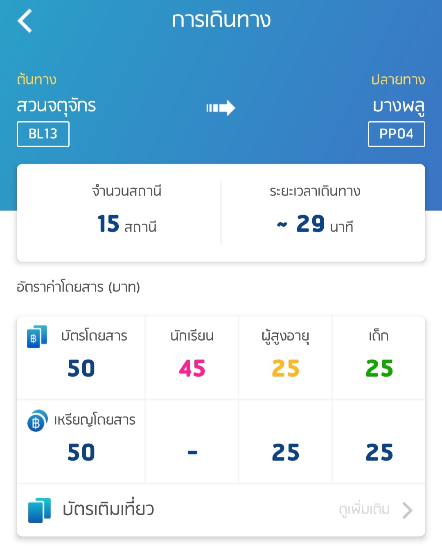Expand ดูเพิ่มเติม chevron arrow
Viewport: 442px width, 553px height.
(407, 510)
